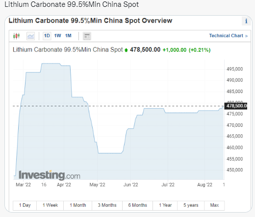The image size is (255, 217).
Task: Switch to candlestick chart icon
Action: point(16,36)
